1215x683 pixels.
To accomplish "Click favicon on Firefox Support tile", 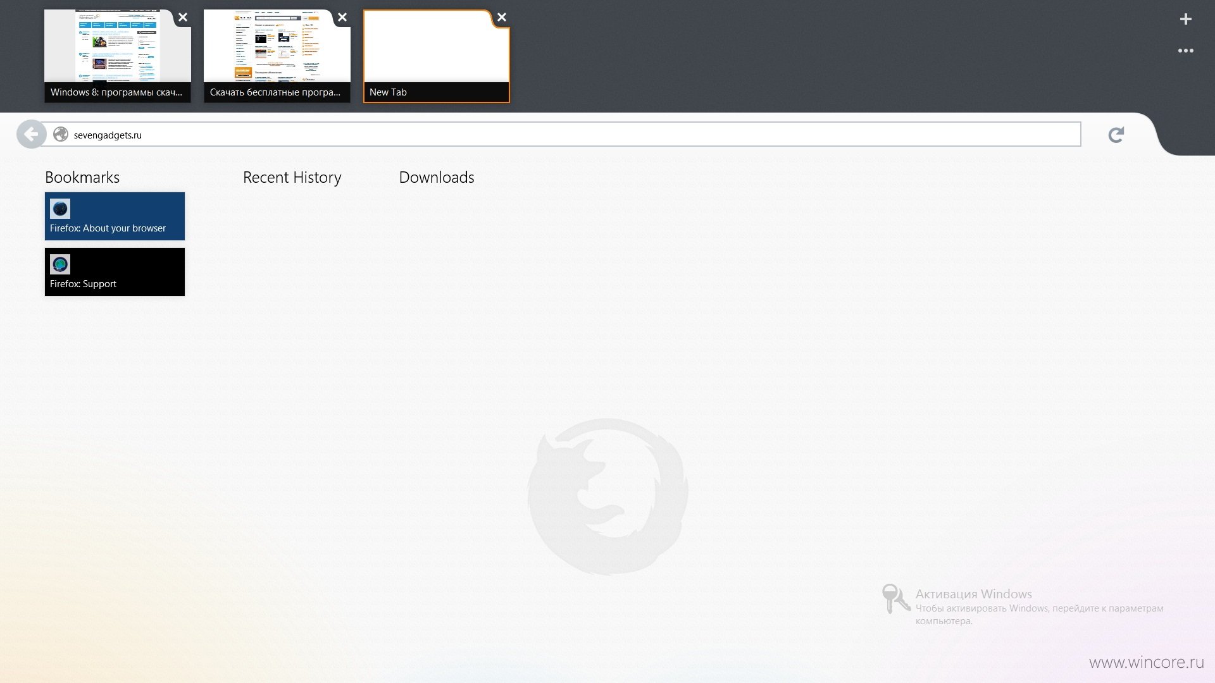I will pyautogui.click(x=60, y=264).
